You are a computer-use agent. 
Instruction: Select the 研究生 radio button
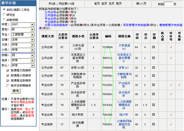4,15
